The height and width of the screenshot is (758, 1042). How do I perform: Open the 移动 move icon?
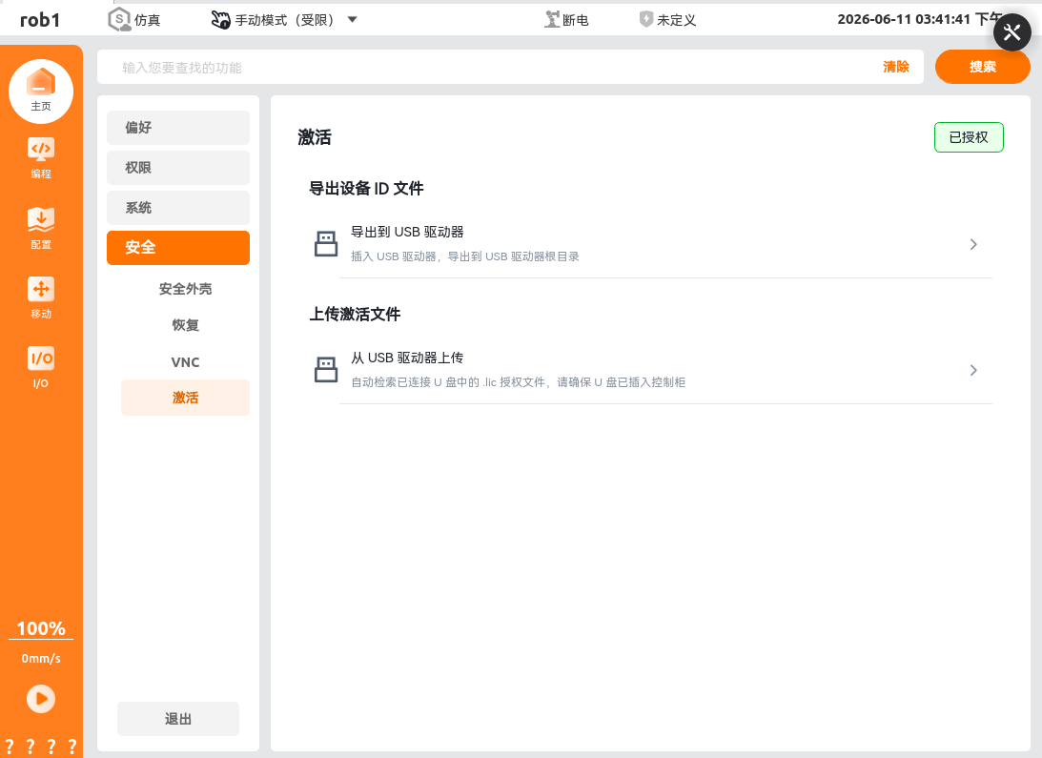41,297
